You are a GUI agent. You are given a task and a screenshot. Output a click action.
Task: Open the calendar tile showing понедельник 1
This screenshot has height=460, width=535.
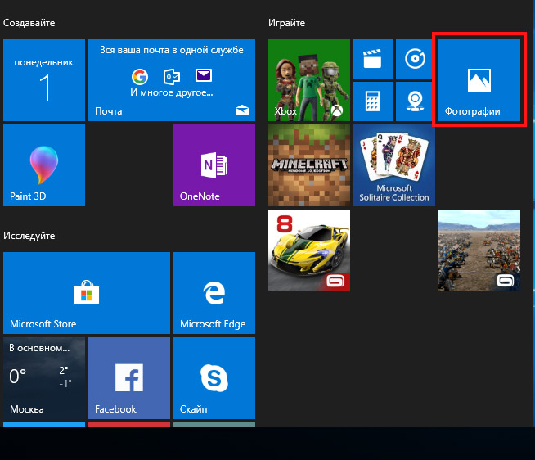pyautogui.click(x=44, y=80)
